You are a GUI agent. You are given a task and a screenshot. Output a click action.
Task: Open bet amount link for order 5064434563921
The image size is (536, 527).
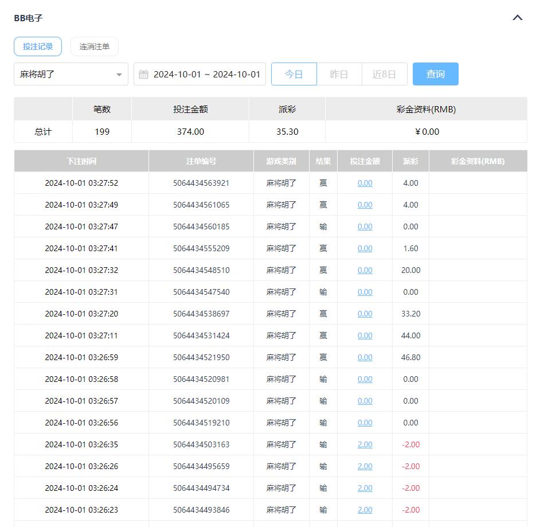(x=365, y=183)
